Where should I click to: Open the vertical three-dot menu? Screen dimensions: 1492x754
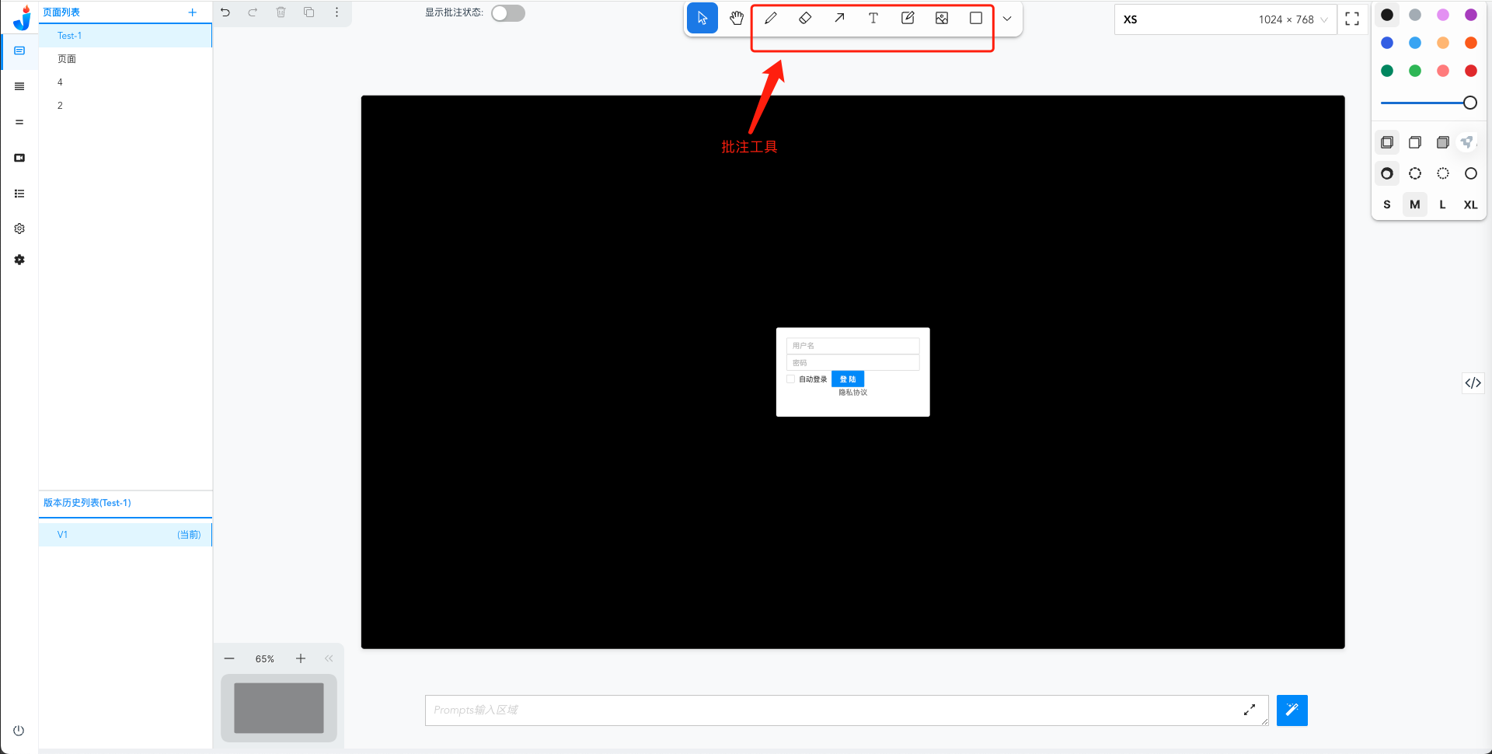pos(336,12)
